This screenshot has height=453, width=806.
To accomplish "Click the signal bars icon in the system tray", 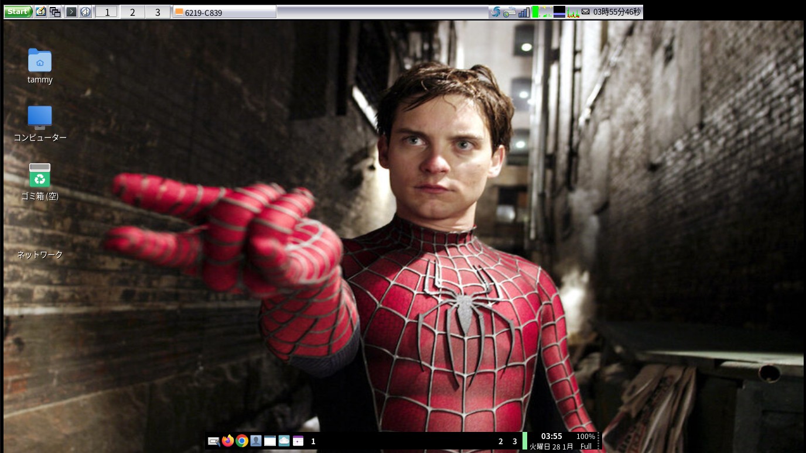I will tap(523, 11).
